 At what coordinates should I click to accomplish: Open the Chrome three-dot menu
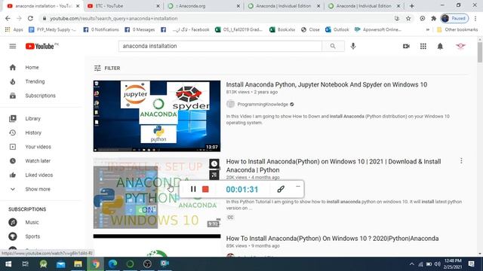476,18
